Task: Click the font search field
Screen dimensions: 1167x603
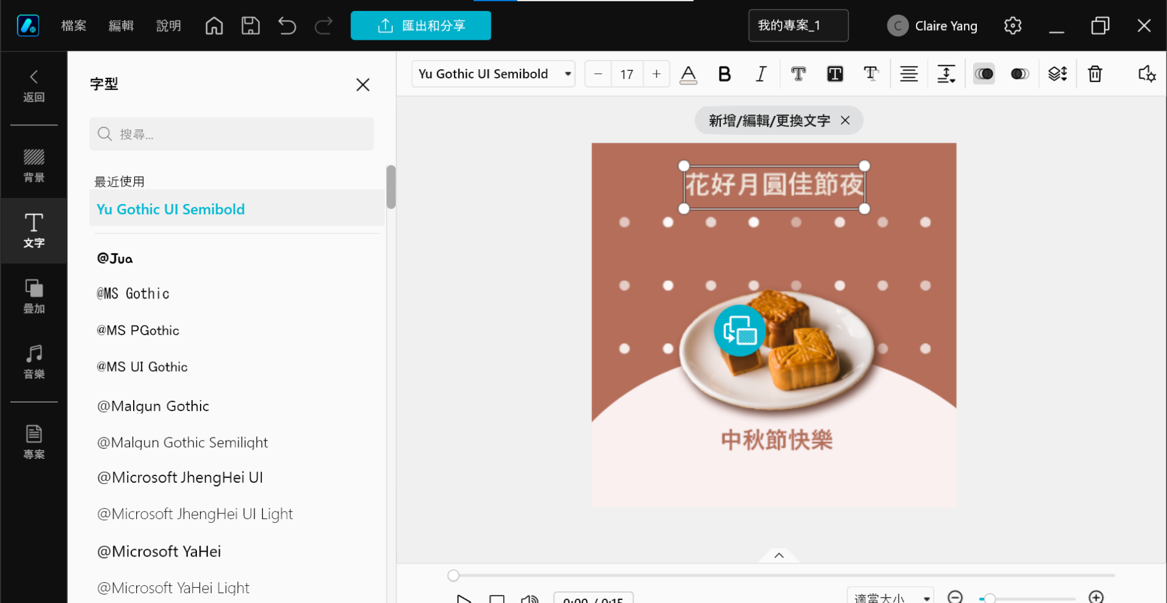Action: [x=231, y=134]
